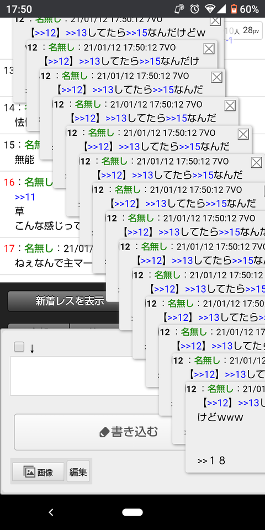Tap the Wi-Fi status icon
This screenshot has height=530, width=265.
(x=210, y=9)
